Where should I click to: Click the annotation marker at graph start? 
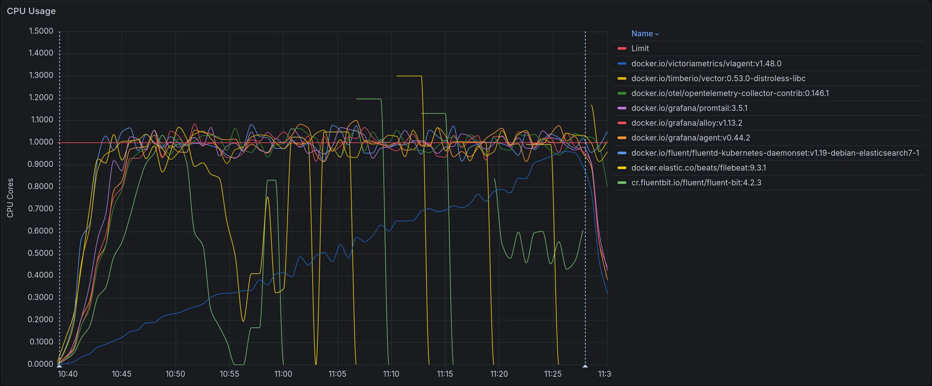59,366
